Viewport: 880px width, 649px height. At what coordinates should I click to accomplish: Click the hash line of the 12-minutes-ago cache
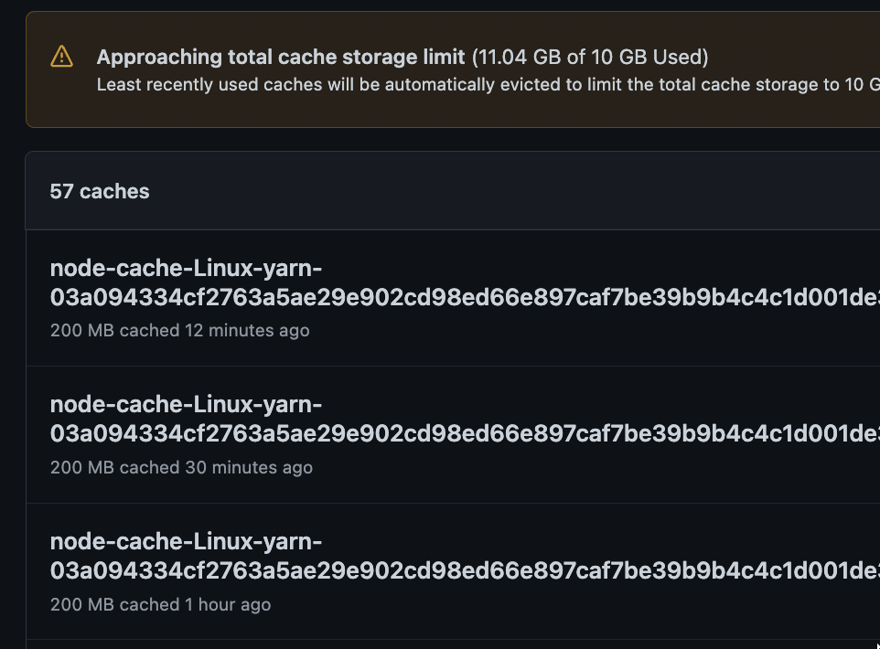click(x=465, y=297)
